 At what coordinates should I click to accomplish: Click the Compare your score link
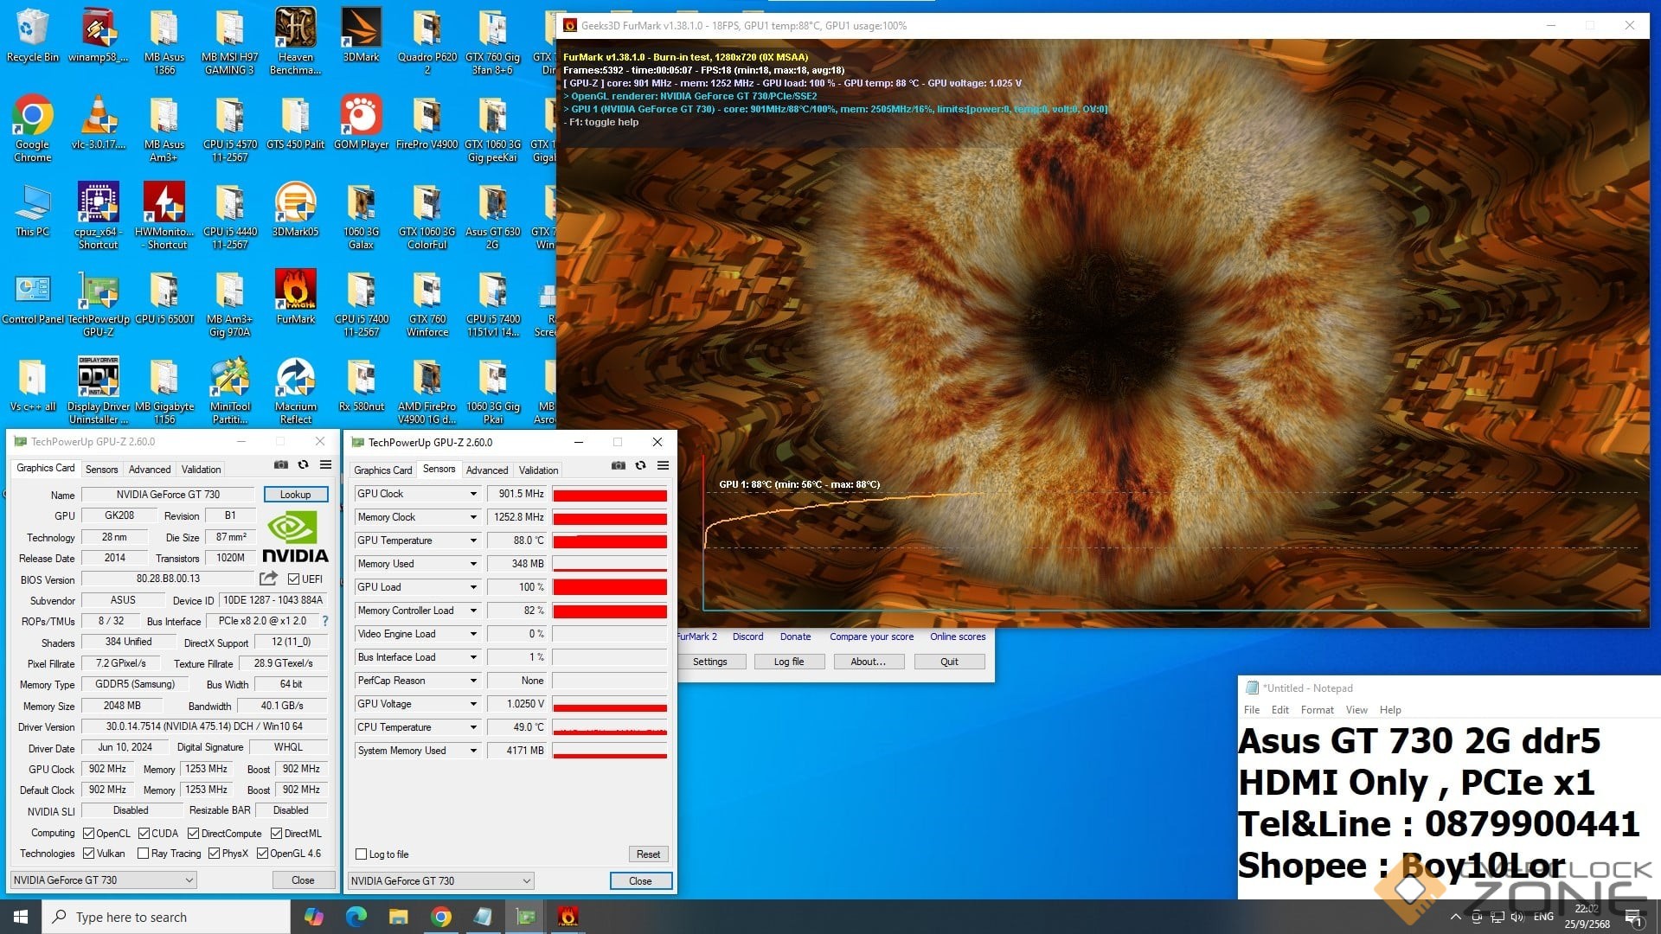(x=871, y=637)
